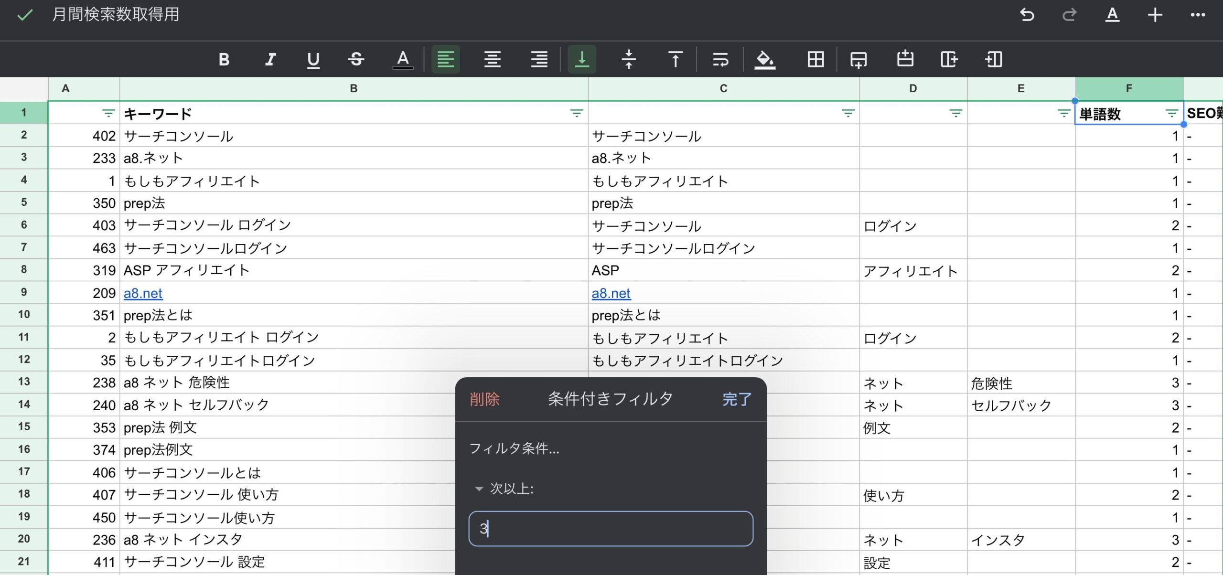The image size is (1223, 575).
Task: Click the document title 月間検索数取得用
Action: coord(116,14)
